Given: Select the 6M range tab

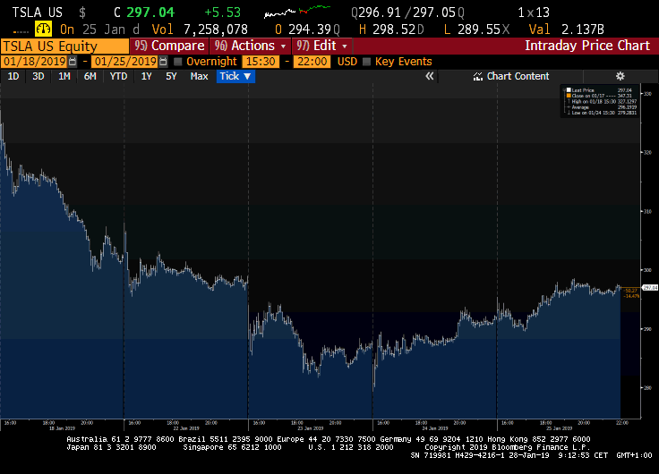Looking at the screenshot, I should (x=90, y=76).
